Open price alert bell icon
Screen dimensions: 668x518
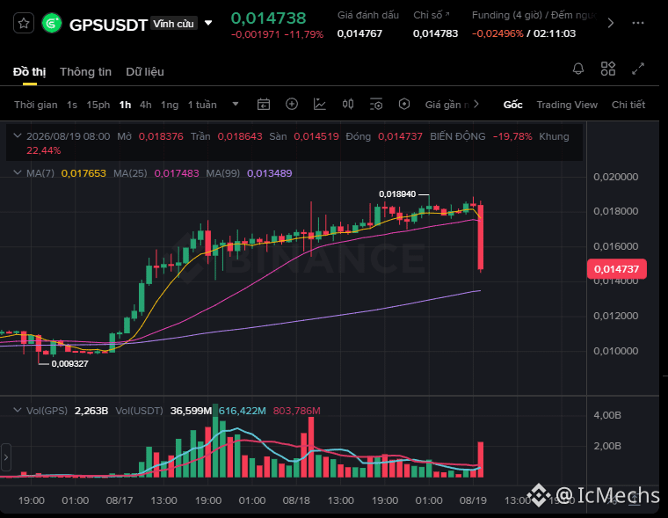[x=578, y=69]
